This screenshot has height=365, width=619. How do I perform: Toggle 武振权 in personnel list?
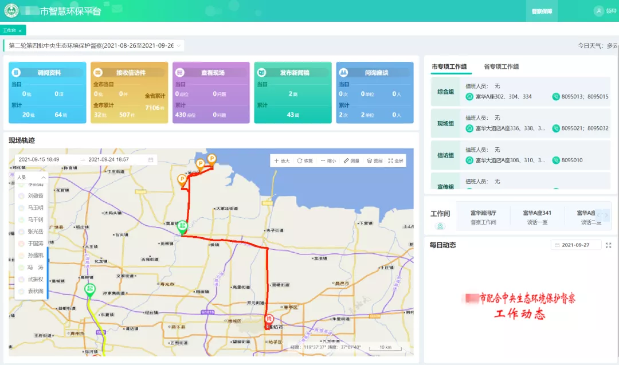[31, 280]
